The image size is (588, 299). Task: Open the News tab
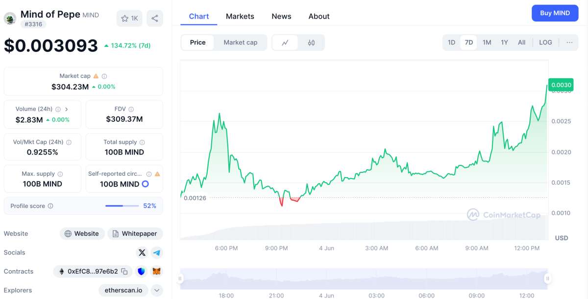(x=281, y=16)
